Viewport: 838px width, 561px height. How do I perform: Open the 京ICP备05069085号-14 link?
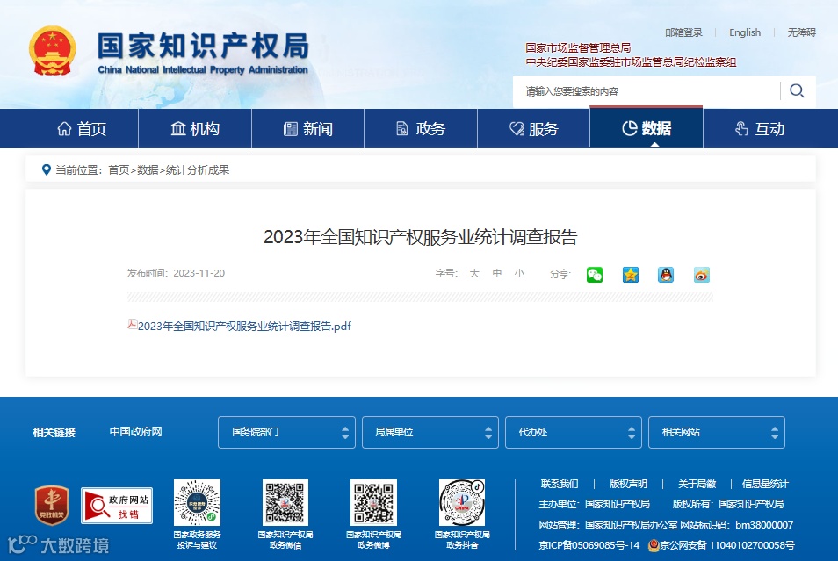(x=589, y=545)
